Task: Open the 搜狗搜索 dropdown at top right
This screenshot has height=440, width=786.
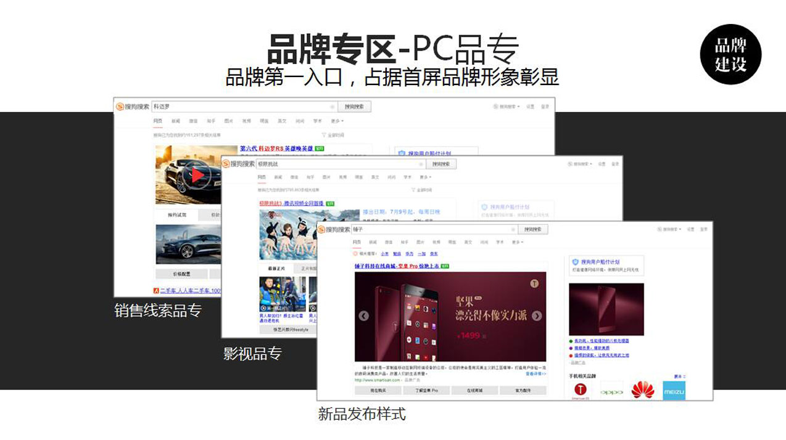Action: [x=668, y=229]
